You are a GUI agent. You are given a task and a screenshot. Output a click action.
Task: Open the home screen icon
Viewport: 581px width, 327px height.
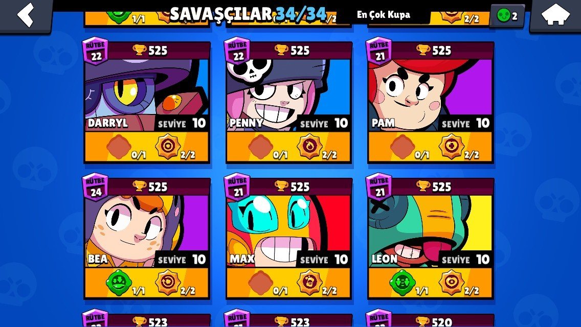555,15
